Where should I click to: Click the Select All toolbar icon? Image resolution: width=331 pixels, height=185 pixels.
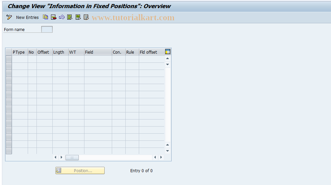[x=70, y=17]
